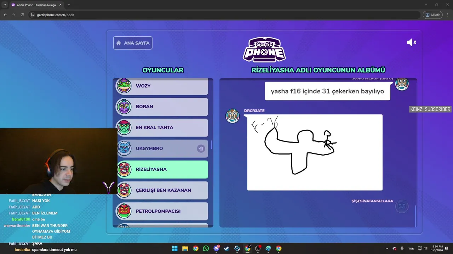Open first Chrome icon in taskbar

point(195,248)
